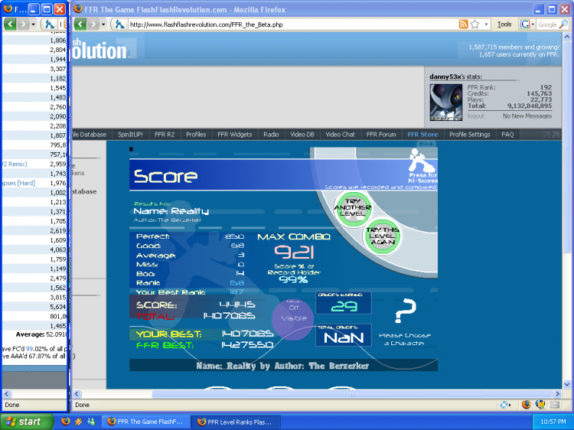Screen dimensions: 574x430
Task: Bookmark page with the star icon
Action: point(475,24)
